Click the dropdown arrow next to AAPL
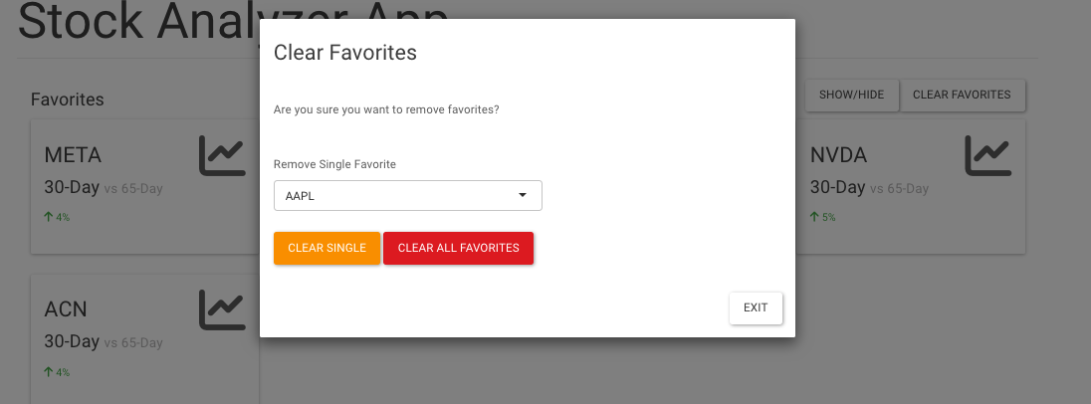The height and width of the screenshot is (404, 1091). 523,195
